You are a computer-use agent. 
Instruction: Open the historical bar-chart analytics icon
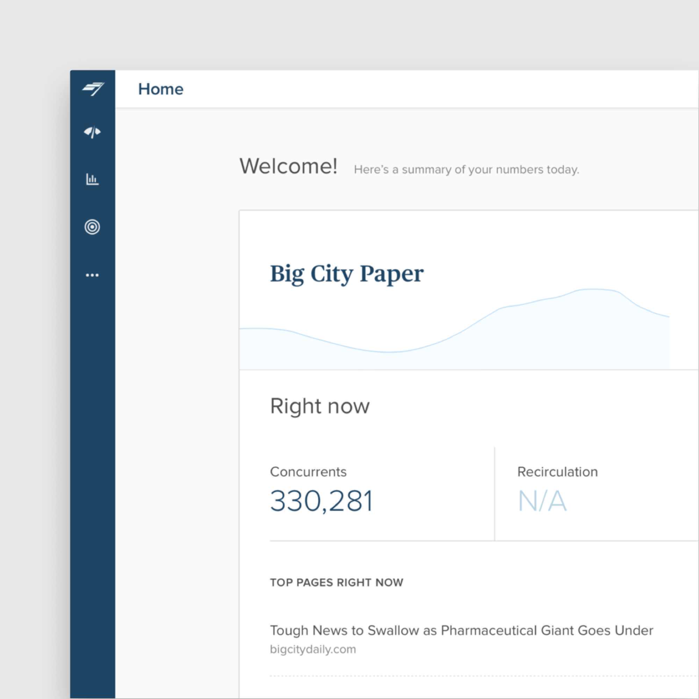point(93,179)
